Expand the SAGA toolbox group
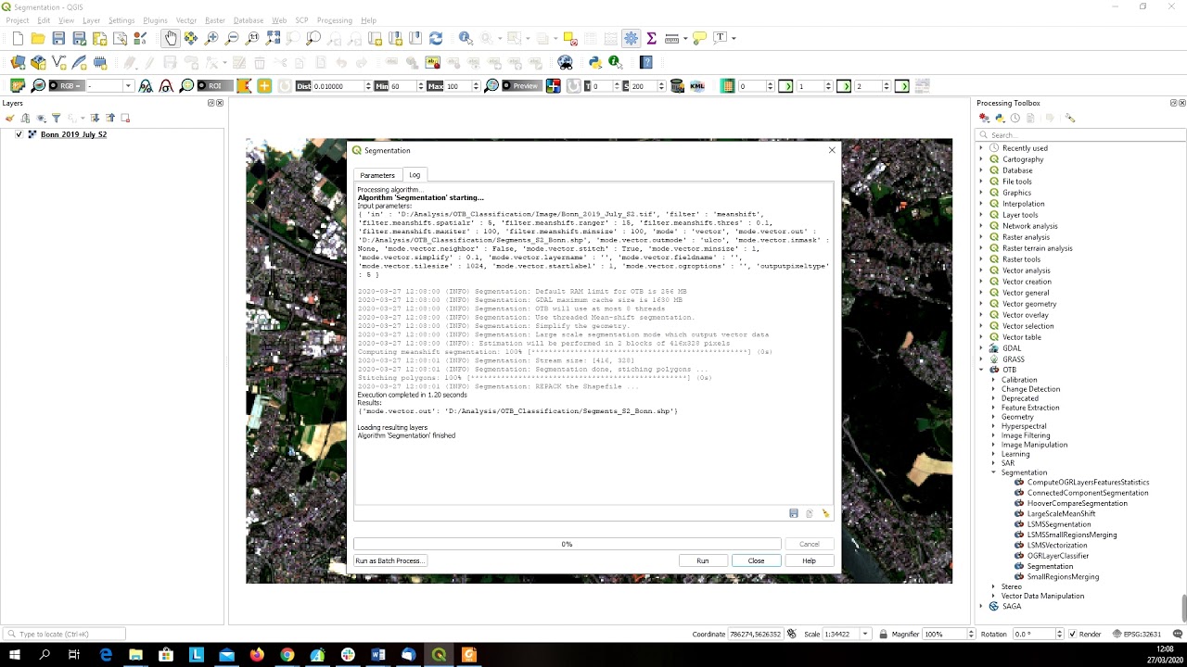 [981, 606]
